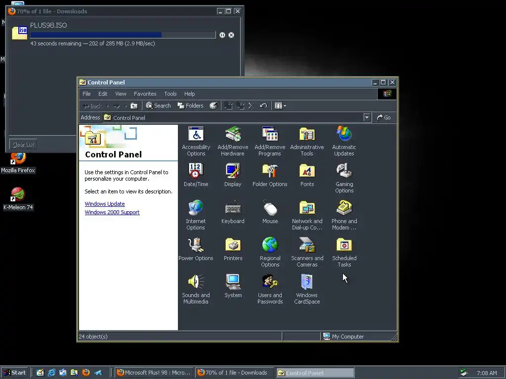Open the Tools menu
Image resolution: width=506 pixels, height=379 pixels.
point(170,94)
